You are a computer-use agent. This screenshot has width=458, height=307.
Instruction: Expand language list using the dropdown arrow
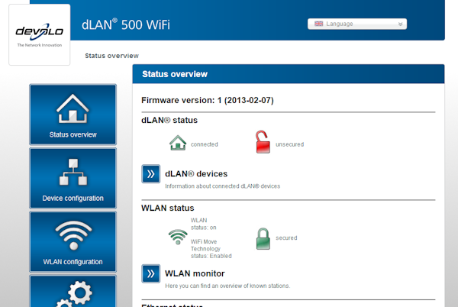(401, 24)
